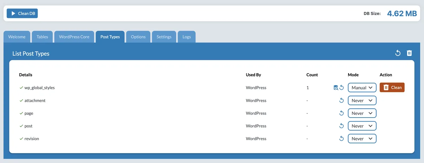
Task: Open the Options tab
Action: pos(138,37)
